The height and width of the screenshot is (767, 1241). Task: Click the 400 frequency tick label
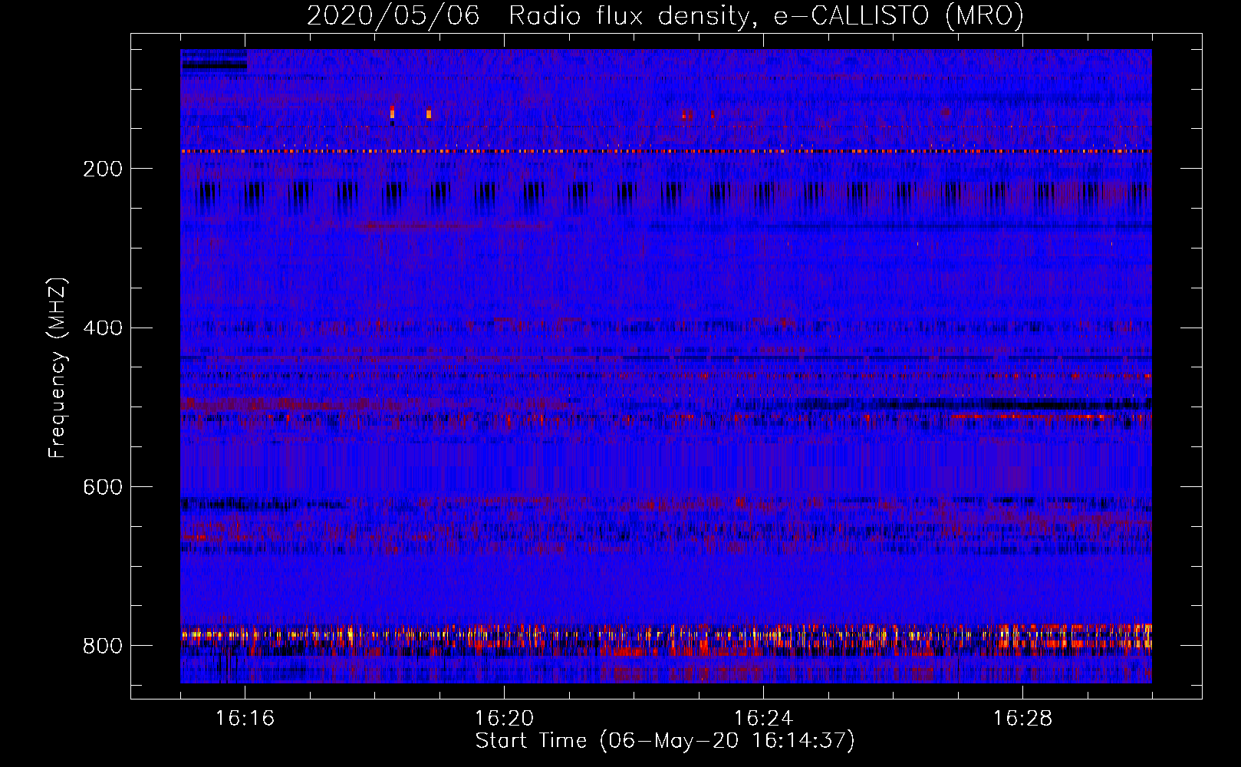102,328
